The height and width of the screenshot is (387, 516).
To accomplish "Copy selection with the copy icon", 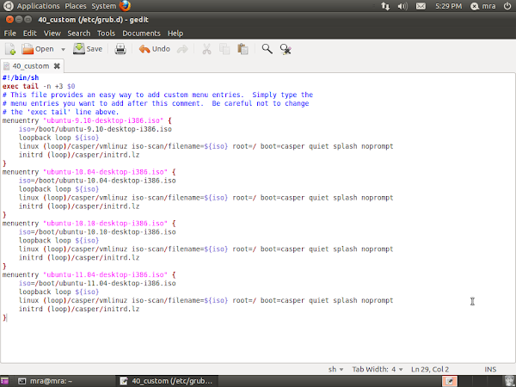I will (224, 49).
